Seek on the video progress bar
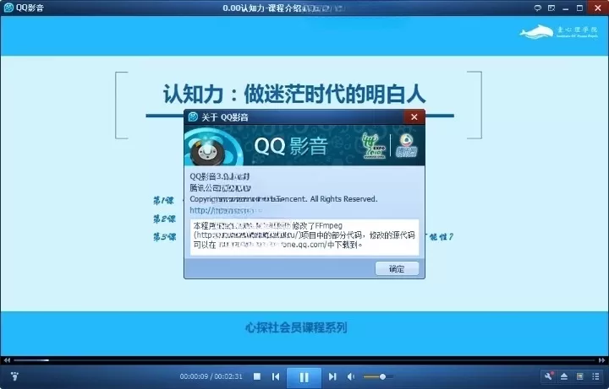This screenshot has width=609, height=389. (x=304, y=360)
